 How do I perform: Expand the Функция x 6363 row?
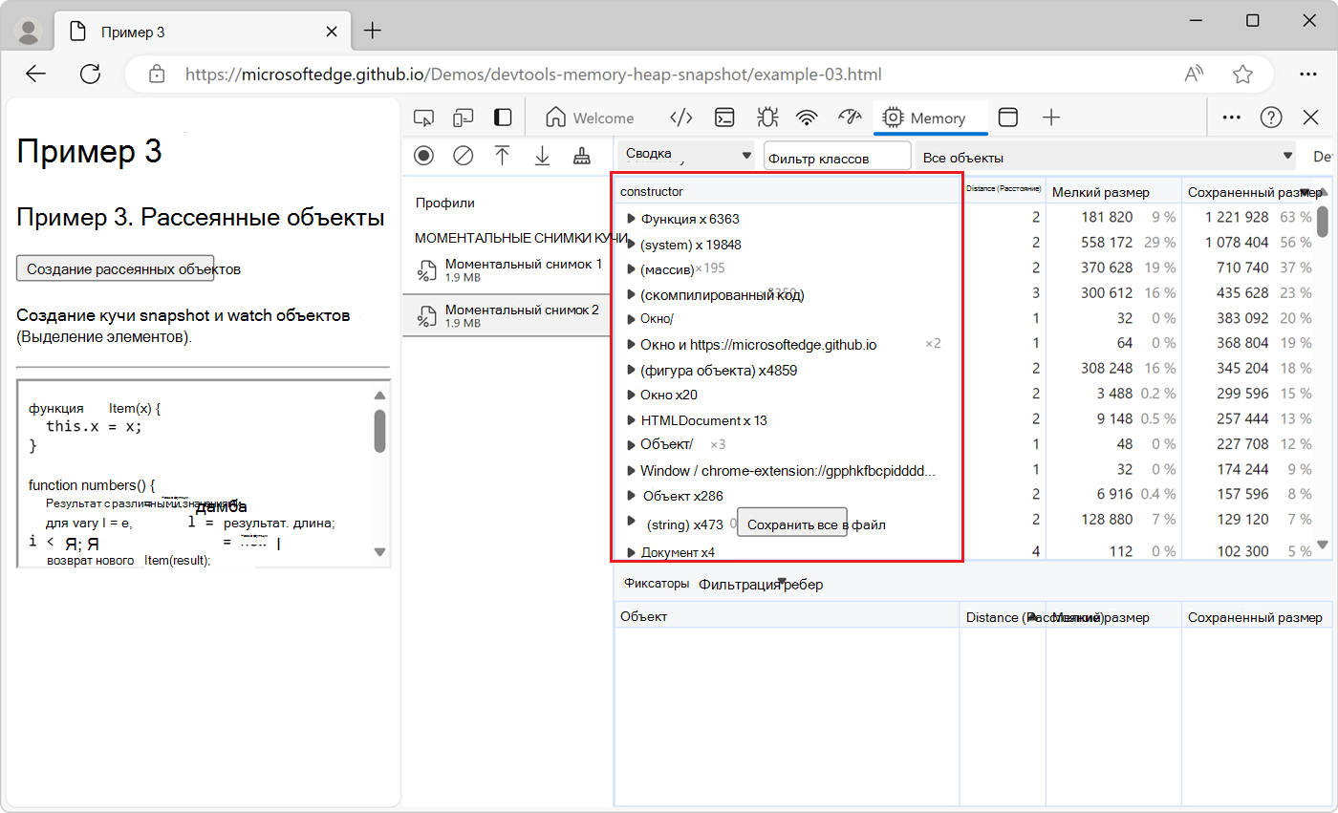click(x=631, y=219)
